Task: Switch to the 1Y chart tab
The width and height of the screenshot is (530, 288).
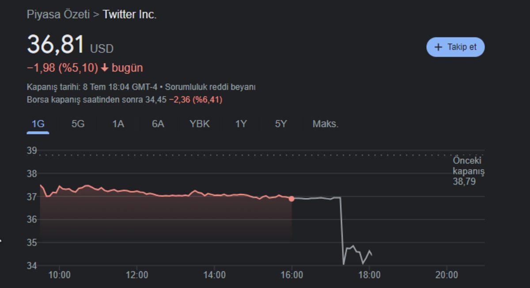Action: click(x=241, y=124)
